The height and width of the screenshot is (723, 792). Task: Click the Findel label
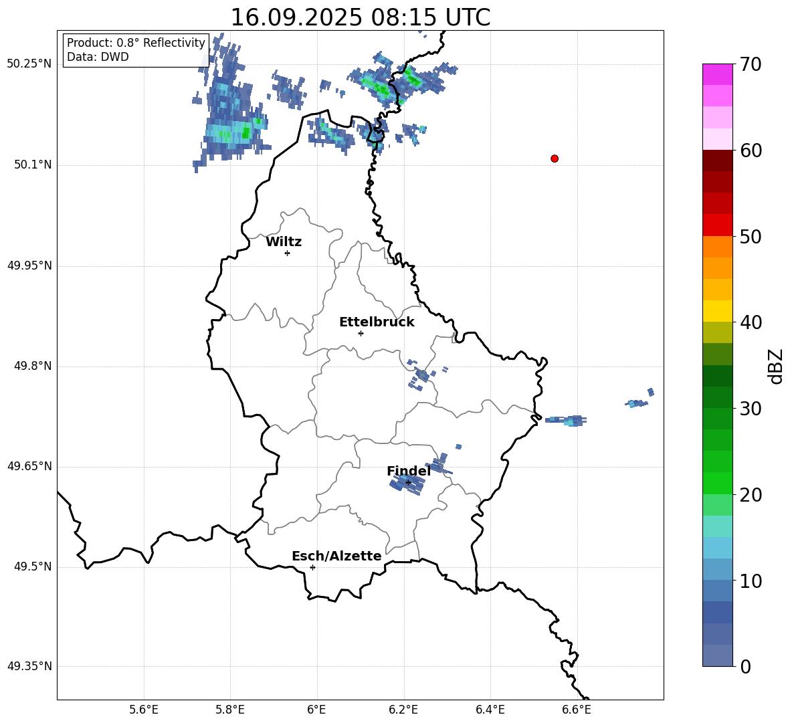[409, 471]
